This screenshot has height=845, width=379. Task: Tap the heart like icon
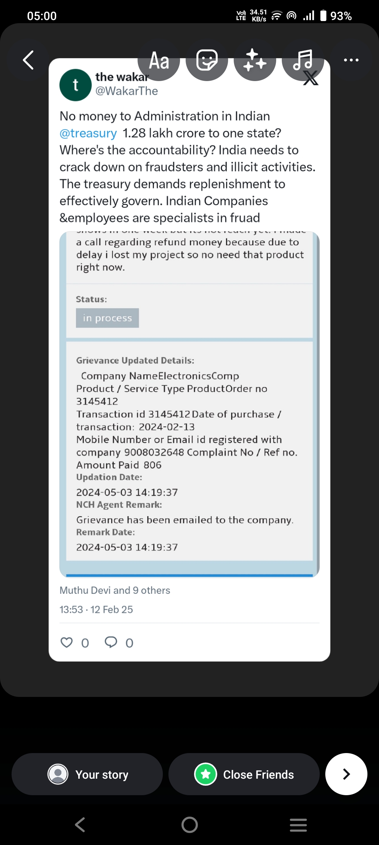coord(67,643)
